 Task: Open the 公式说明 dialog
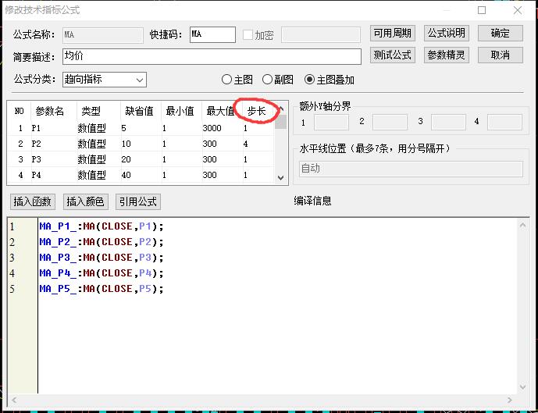[x=446, y=34]
